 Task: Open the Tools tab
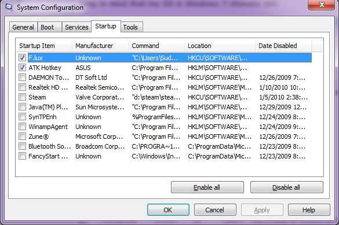point(132,27)
